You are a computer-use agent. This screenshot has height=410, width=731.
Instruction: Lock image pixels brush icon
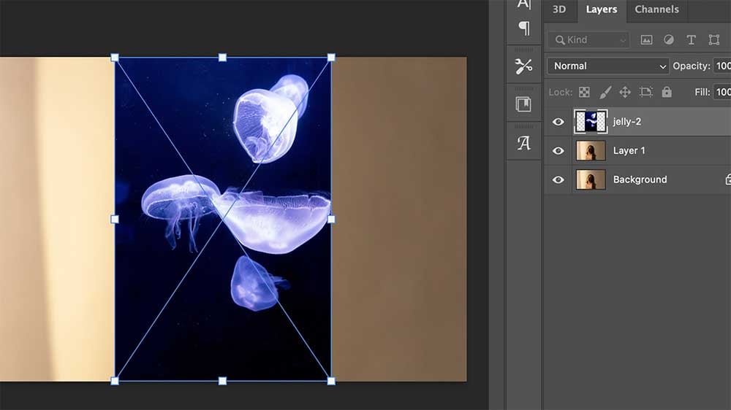(x=605, y=92)
